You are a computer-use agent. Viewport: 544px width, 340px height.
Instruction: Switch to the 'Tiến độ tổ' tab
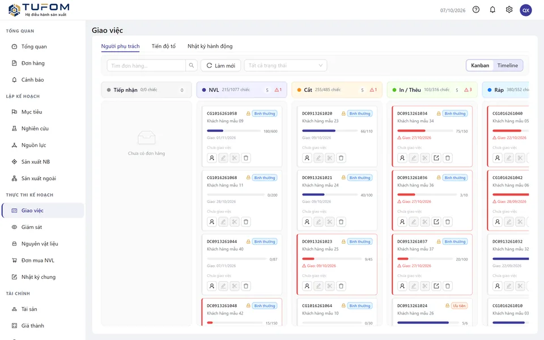(x=163, y=46)
